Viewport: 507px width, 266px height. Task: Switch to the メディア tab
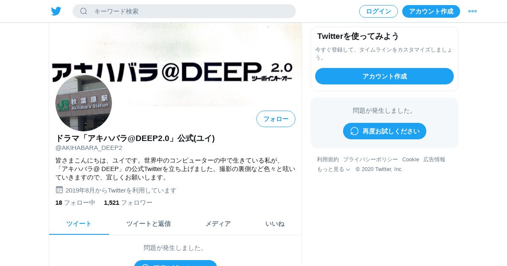click(x=218, y=224)
